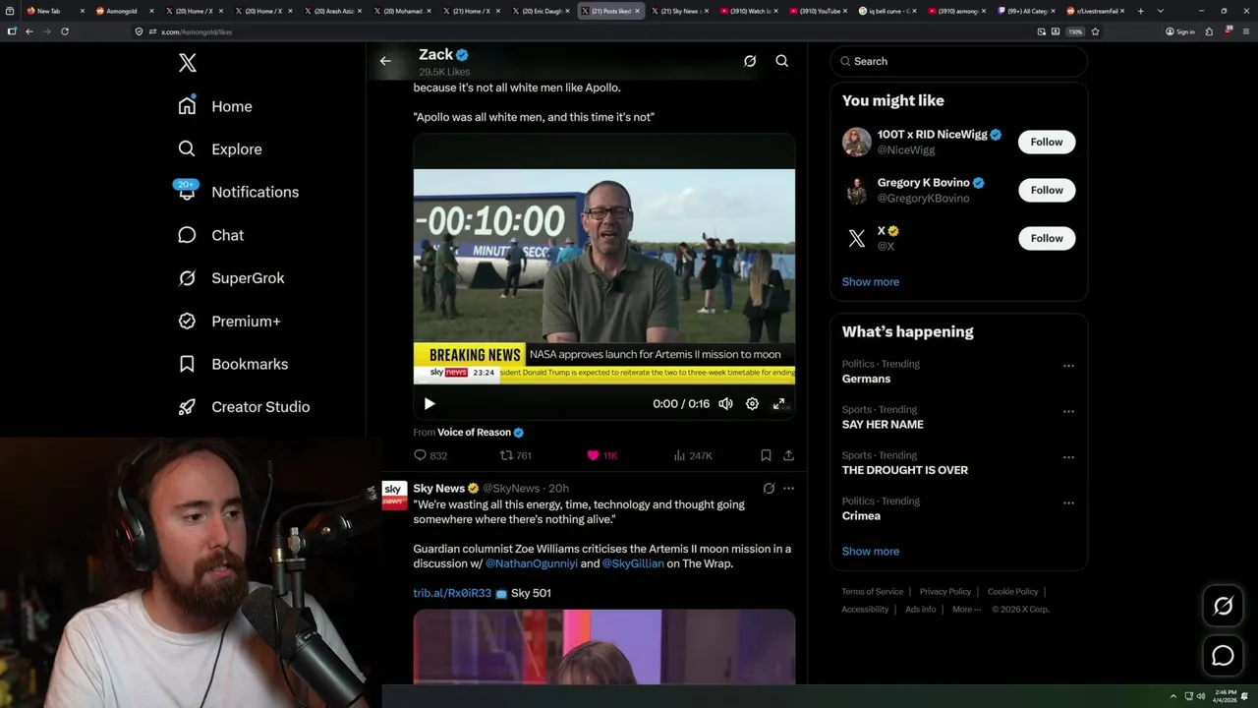
Task: Switch to the r/LivestreamFail tab
Action: pos(1094,11)
